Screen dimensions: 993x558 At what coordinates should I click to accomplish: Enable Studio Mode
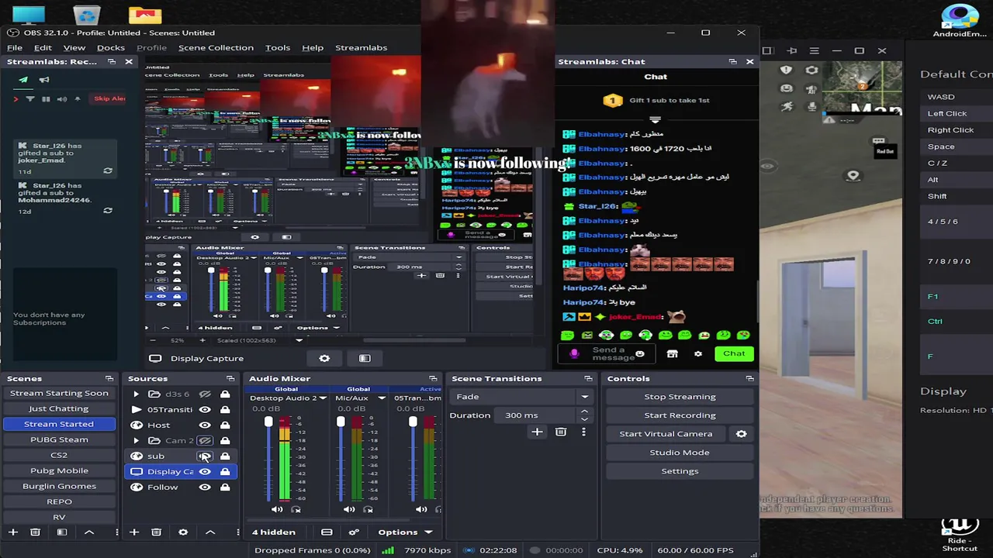680,453
